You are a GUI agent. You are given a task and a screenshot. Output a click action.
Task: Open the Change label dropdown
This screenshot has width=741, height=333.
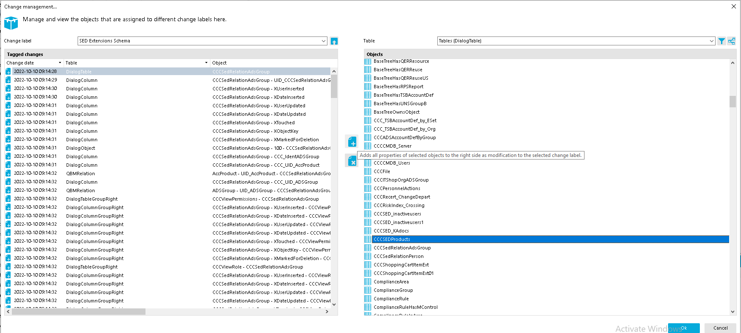pyautogui.click(x=324, y=41)
